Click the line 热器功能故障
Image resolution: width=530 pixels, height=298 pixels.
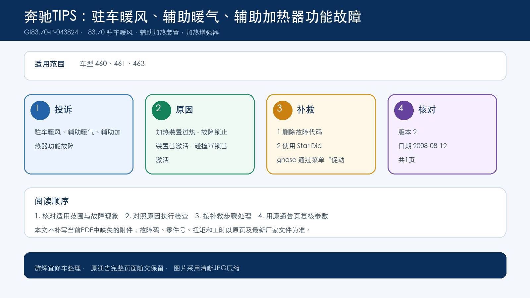54,146
